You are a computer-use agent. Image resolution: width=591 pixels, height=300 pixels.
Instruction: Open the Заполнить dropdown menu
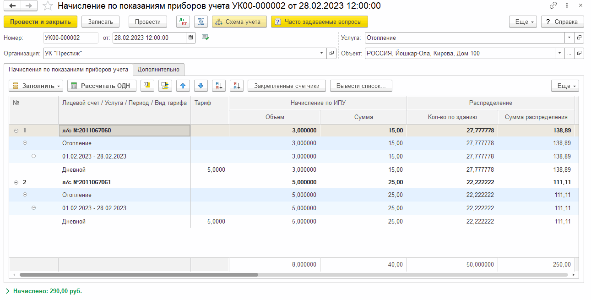(x=36, y=86)
